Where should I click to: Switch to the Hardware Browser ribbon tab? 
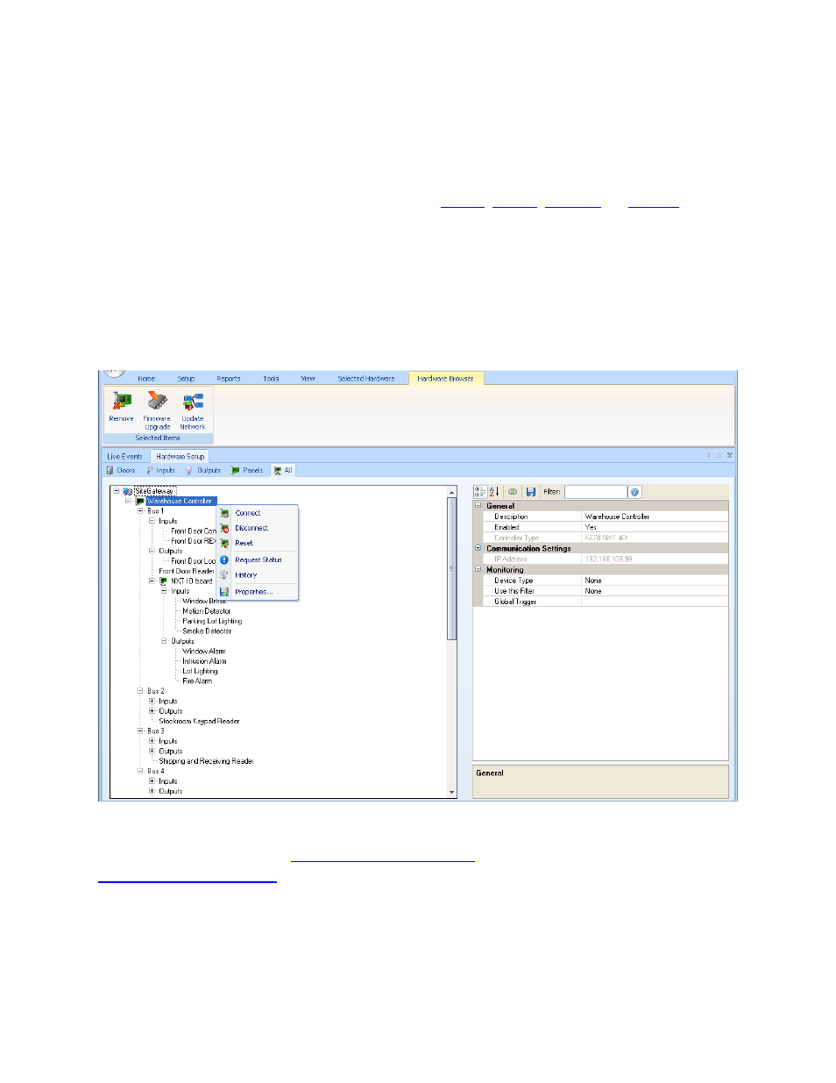[445, 379]
